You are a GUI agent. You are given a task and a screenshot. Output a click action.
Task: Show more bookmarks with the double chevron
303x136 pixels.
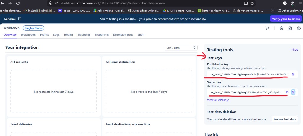273,11
